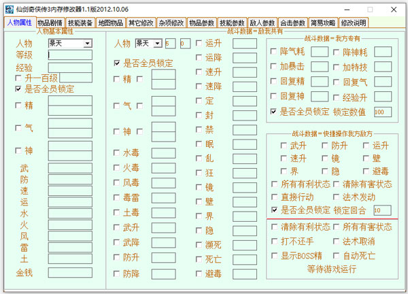Check the 法术取消 box

[337, 242]
